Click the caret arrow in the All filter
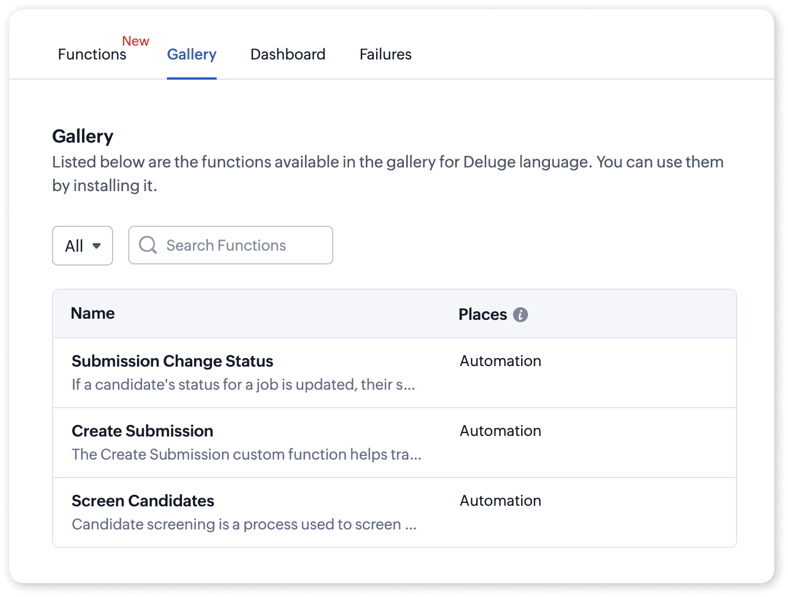Screen dimensions: 788x597 96,246
